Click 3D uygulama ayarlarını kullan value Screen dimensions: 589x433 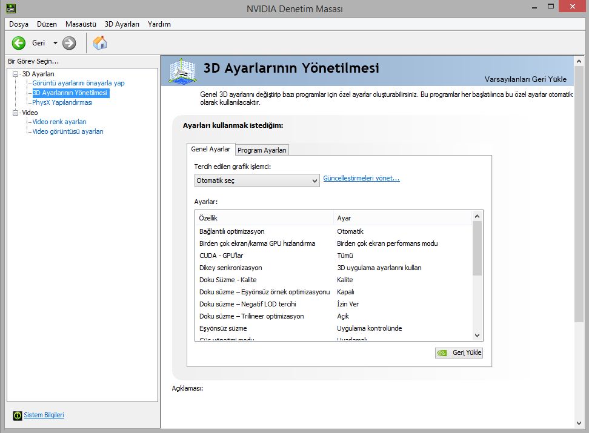[379, 268]
